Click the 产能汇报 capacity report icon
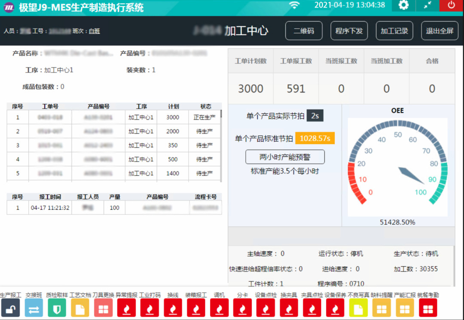Image resolution: width=464 pixels, height=320 pixels. (x=405, y=308)
